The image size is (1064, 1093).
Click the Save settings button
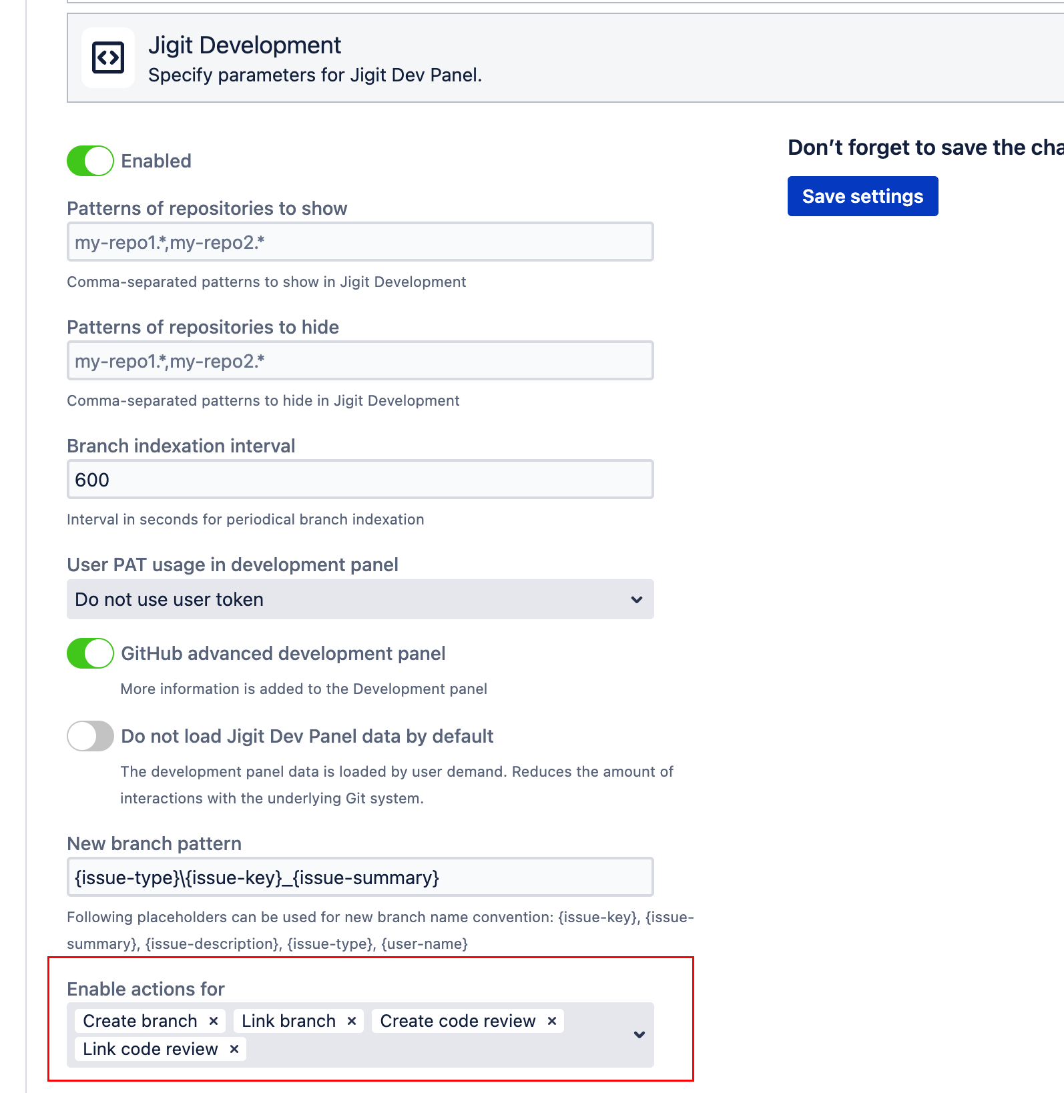coord(862,196)
